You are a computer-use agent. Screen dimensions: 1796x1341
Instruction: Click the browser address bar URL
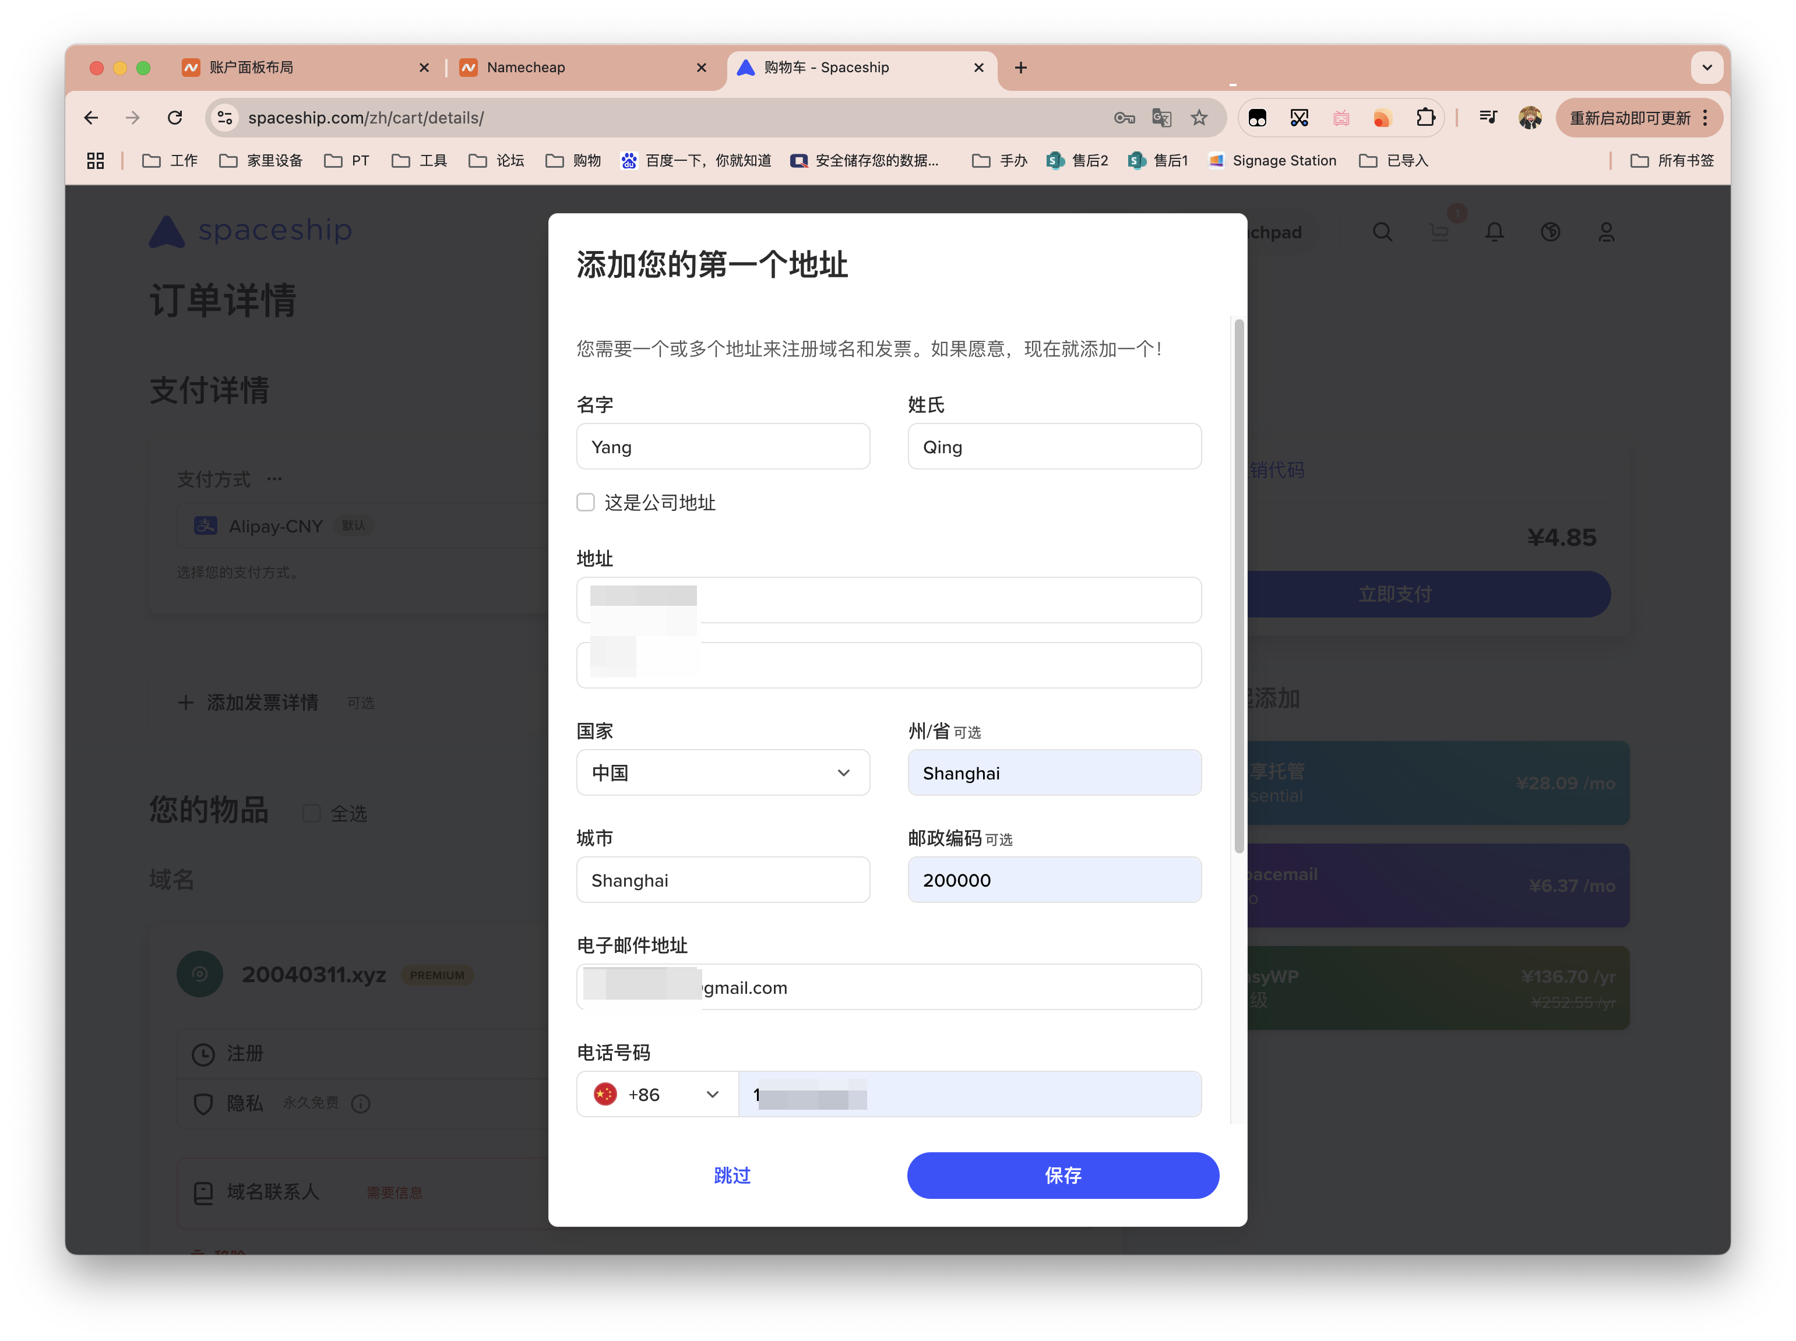pos(366,118)
